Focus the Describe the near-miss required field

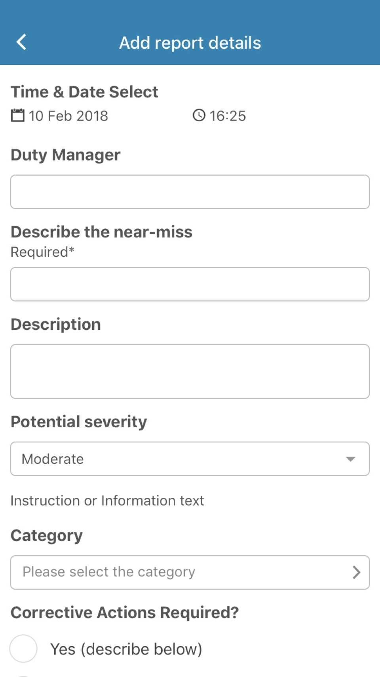(x=190, y=284)
